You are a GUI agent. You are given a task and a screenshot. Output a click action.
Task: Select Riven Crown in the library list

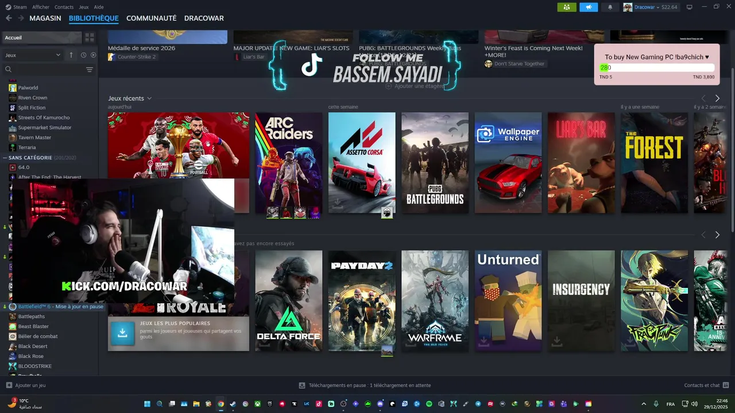[x=33, y=98]
